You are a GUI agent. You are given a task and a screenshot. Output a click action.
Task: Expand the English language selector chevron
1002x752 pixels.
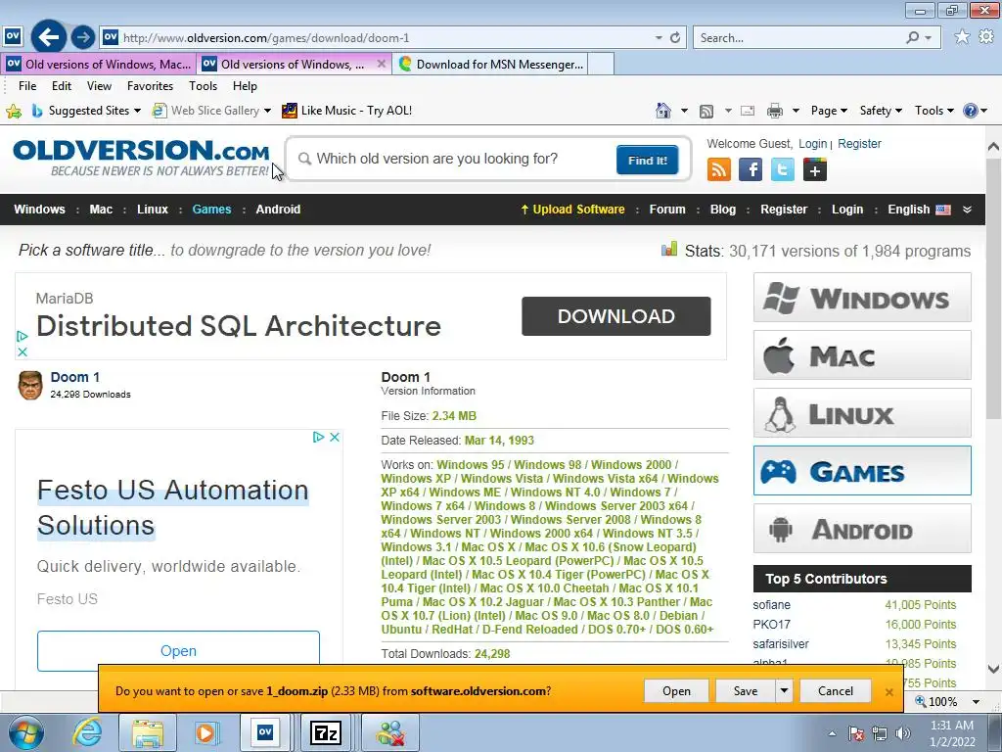click(968, 210)
